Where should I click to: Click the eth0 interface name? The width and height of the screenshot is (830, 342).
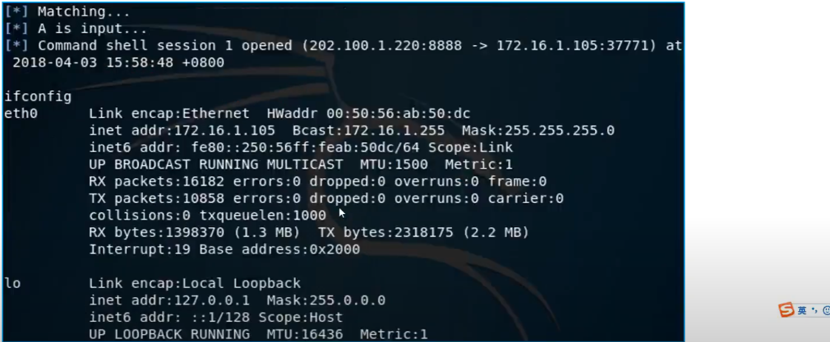coord(21,113)
